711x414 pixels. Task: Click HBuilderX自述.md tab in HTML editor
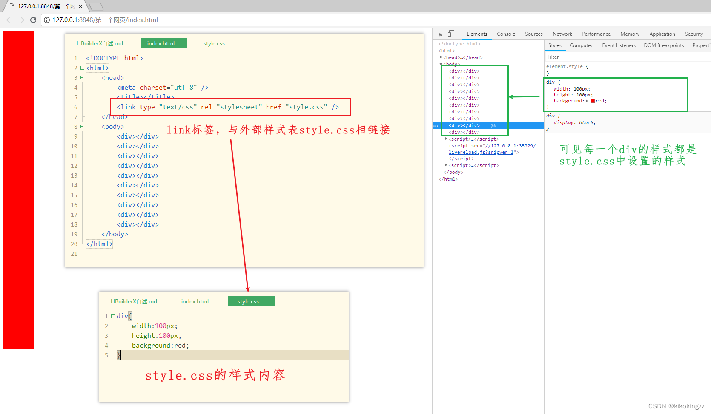click(x=100, y=43)
